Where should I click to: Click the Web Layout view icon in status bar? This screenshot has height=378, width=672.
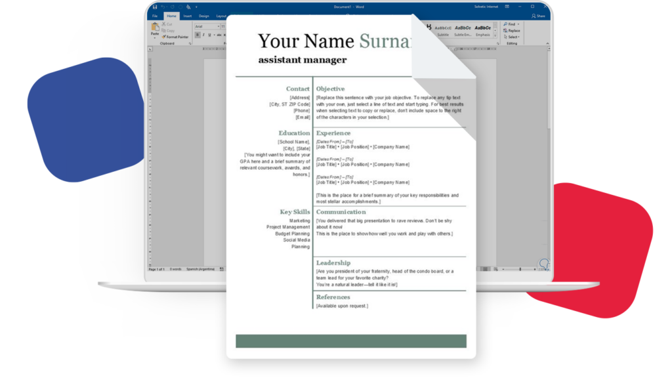coord(495,269)
